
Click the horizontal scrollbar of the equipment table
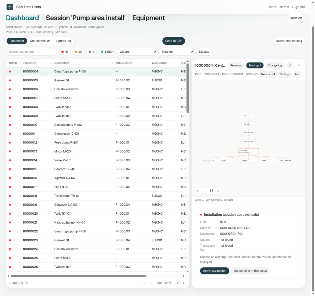click(78, 276)
